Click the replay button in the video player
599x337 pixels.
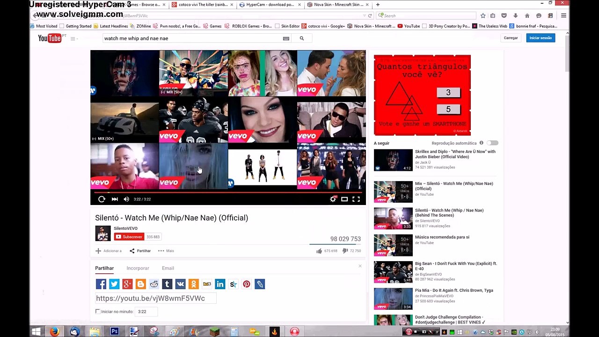(x=102, y=199)
